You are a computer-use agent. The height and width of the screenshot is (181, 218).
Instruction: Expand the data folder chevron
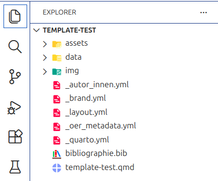pyautogui.click(x=45, y=58)
